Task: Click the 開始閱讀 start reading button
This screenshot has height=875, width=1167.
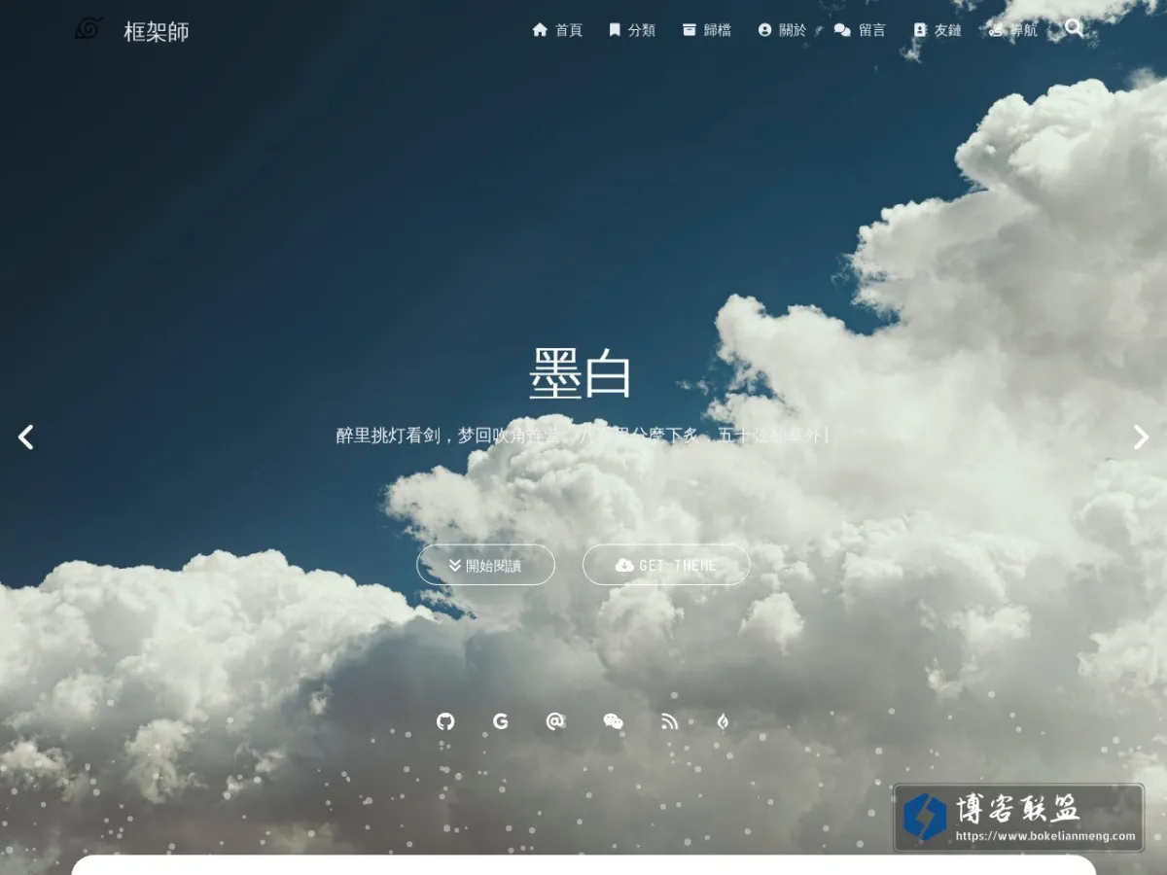Action: [x=486, y=565]
